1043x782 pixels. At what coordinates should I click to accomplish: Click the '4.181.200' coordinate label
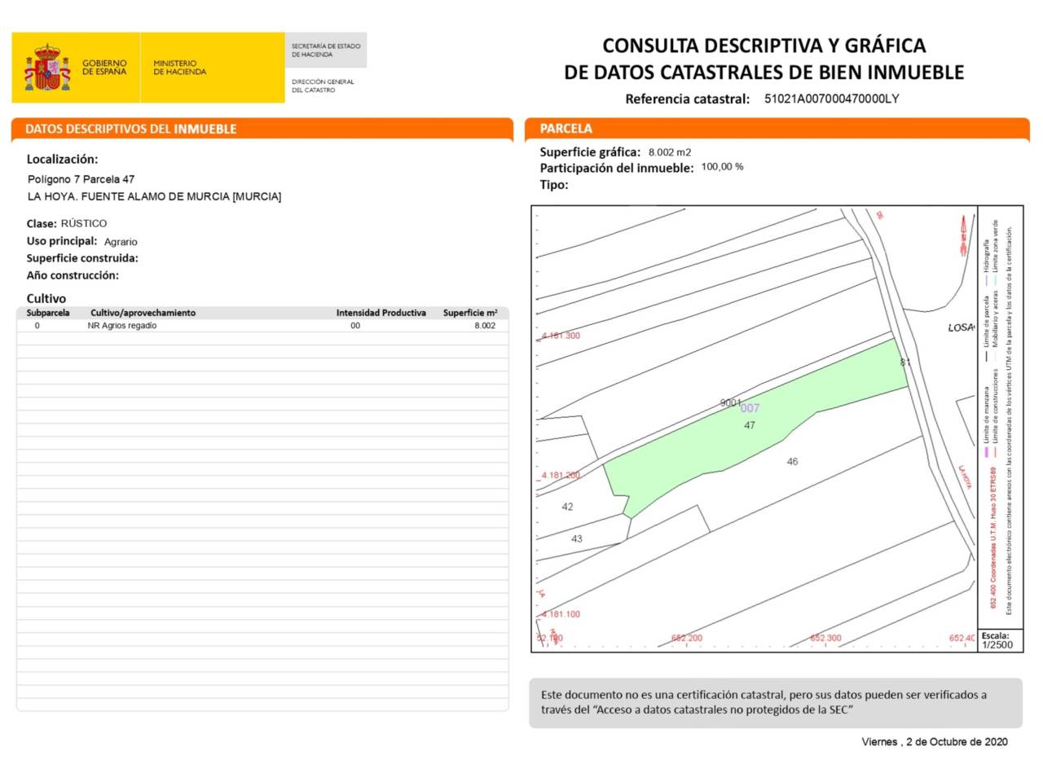pyautogui.click(x=561, y=475)
